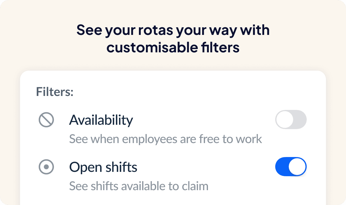
Task: Enable the Availability toggle switch
Action: tap(291, 120)
